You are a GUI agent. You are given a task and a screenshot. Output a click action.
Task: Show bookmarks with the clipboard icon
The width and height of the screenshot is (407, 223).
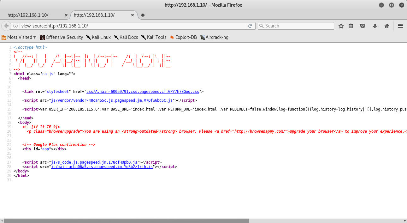pos(351,26)
